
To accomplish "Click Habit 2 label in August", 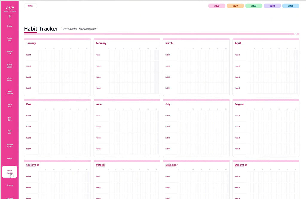I will [x=237, y=127].
